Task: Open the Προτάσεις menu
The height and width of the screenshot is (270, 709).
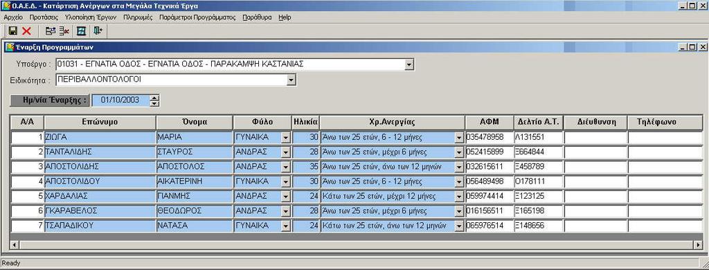Action: [44, 17]
